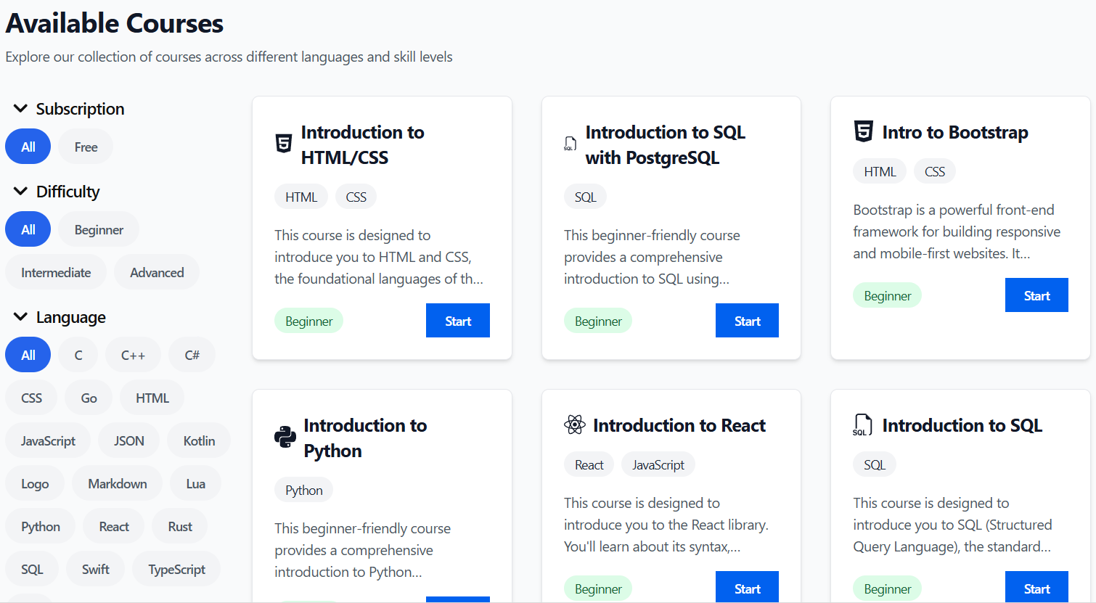Filter by C++ language
The image size is (1096, 603).
click(133, 355)
